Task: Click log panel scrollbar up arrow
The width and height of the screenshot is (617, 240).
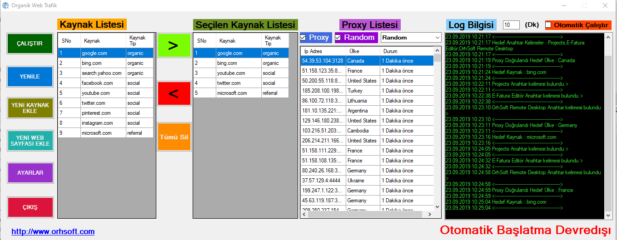Action: point(608,36)
